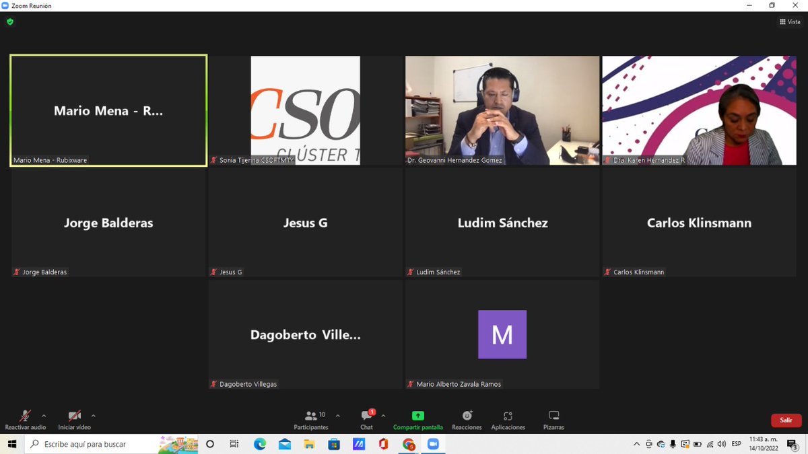Screen dimensions: 808x454
Task: Click the purple M avatar of Mario Alberto
Action: point(502,334)
